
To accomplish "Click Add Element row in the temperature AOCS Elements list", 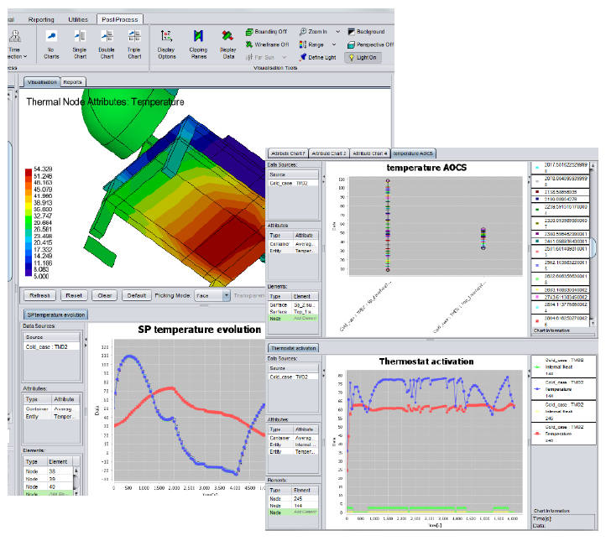I will [x=293, y=318].
